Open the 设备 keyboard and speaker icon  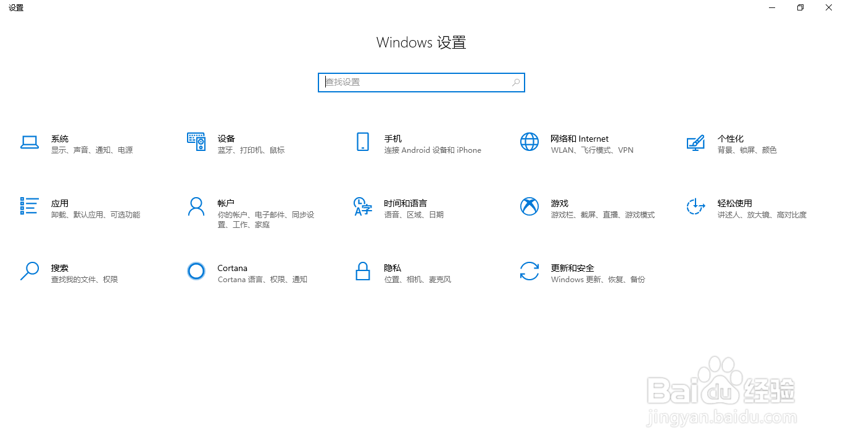click(x=196, y=142)
